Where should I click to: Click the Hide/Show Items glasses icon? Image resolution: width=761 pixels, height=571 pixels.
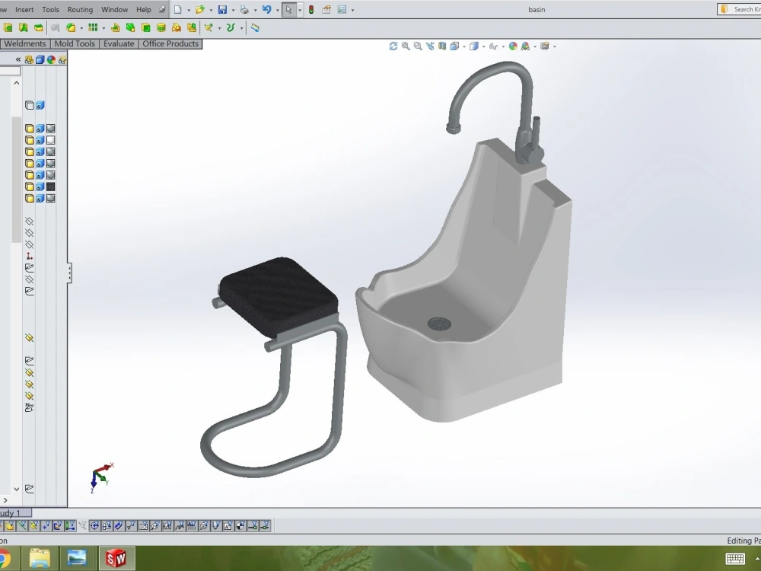(x=494, y=46)
